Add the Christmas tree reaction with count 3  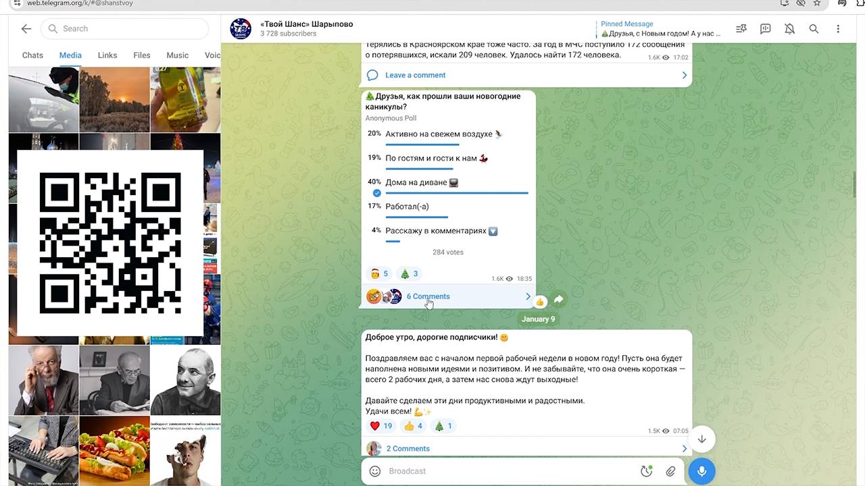pos(409,273)
